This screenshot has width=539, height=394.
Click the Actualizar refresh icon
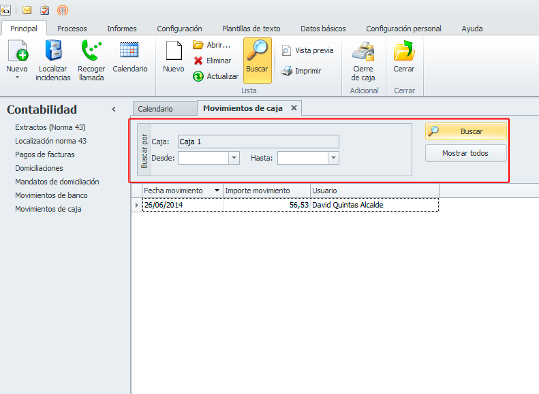point(198,76)
